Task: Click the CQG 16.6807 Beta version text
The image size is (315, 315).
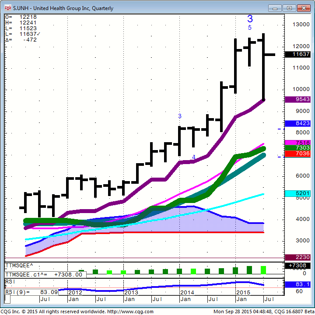Action: (x=294, y=311)
